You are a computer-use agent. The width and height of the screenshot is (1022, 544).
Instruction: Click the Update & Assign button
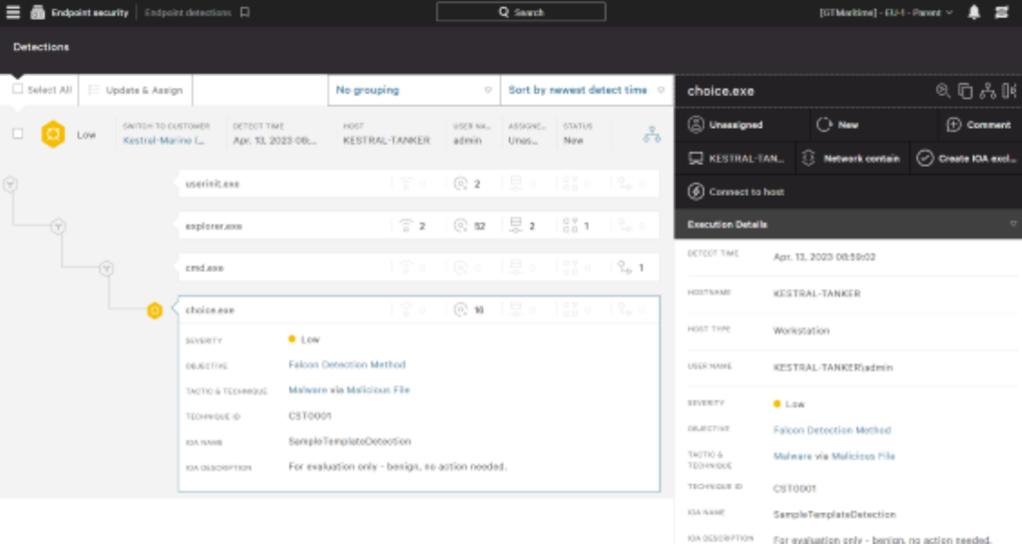pyautogui.click(x=136, y=90)
